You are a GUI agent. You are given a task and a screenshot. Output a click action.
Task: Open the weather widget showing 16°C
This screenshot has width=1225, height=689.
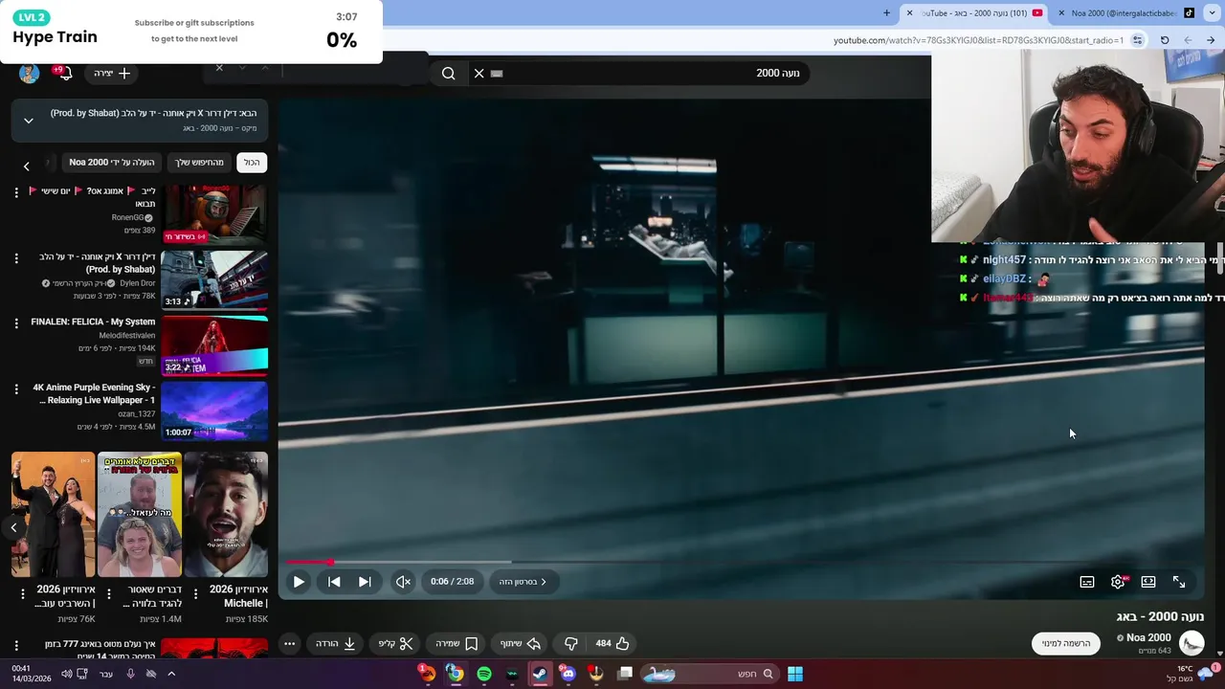pyautogui.click(x=1192, y=674)
